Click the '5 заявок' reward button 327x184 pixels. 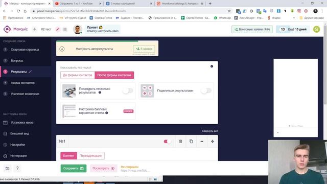pyautogui.click(x=144, y=49)
